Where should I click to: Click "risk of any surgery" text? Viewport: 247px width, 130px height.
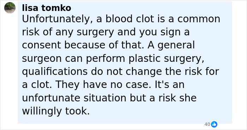68,32
